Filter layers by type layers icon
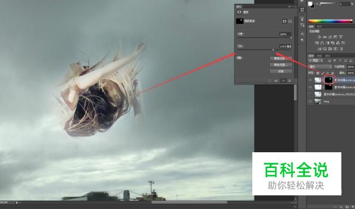355x209 pixels. (340, 61)
